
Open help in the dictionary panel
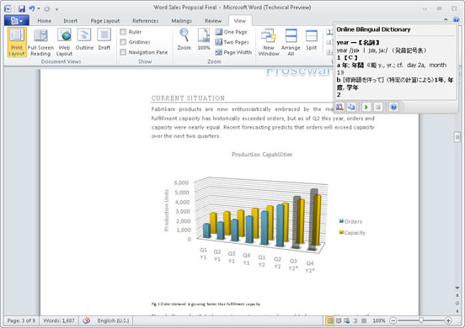393,107
